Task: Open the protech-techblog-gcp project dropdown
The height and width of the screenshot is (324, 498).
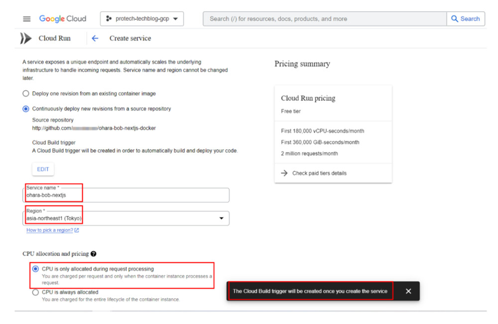Action: 142,19
